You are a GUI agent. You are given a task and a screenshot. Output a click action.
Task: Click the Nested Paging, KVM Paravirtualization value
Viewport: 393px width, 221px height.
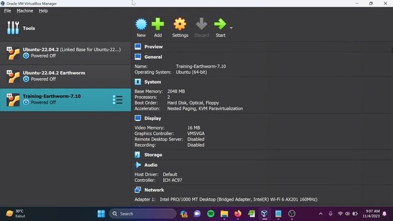pos(205,109)
